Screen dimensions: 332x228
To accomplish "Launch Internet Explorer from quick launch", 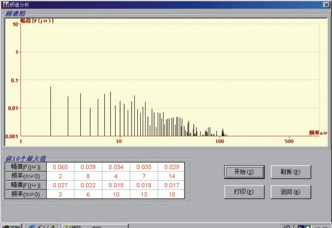I will coord(32,226).
